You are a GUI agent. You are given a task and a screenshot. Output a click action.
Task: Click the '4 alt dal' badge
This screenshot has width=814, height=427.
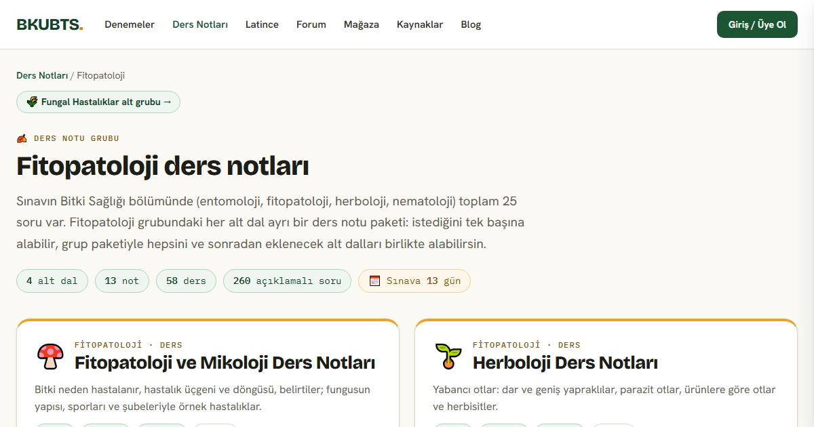[x=52, y=281]
